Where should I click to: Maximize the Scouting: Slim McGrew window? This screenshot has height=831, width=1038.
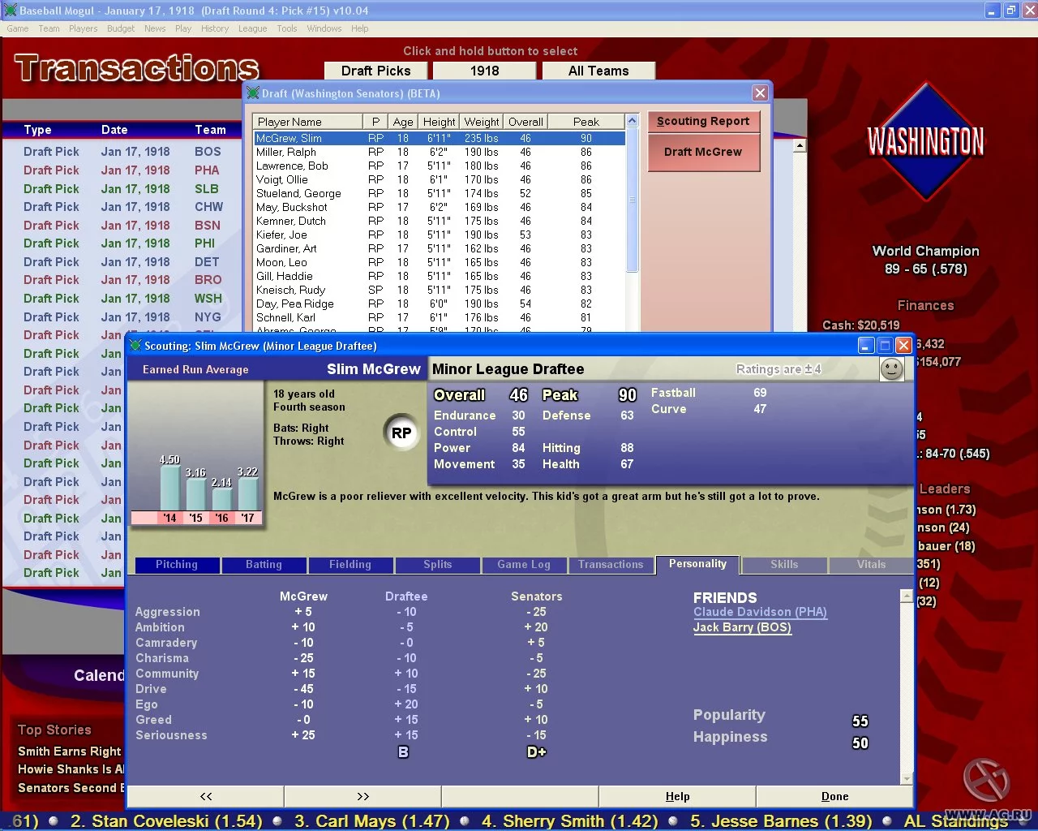point(885,346)
